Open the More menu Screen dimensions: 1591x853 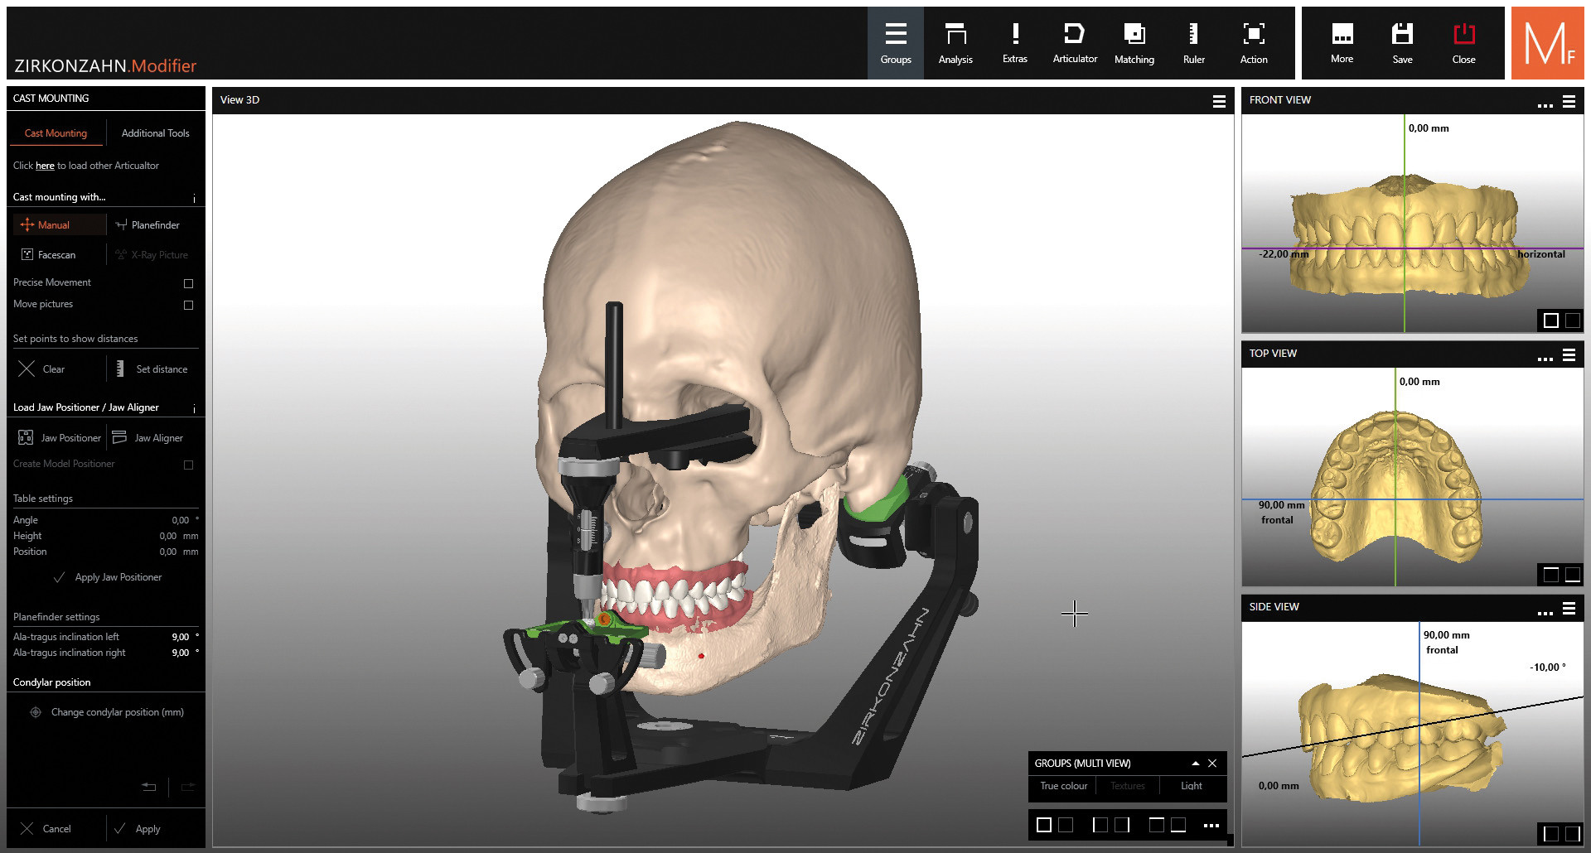[1342, 43]
